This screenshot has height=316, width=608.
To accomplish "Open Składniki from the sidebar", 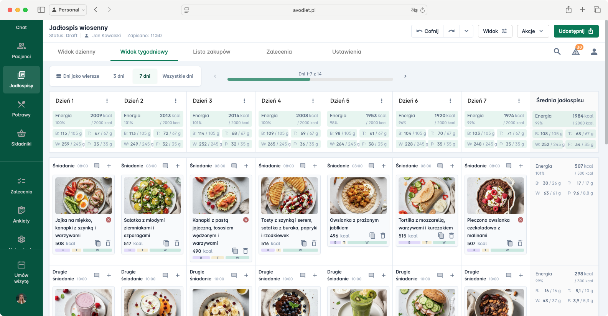I will [x=21, y=138].
